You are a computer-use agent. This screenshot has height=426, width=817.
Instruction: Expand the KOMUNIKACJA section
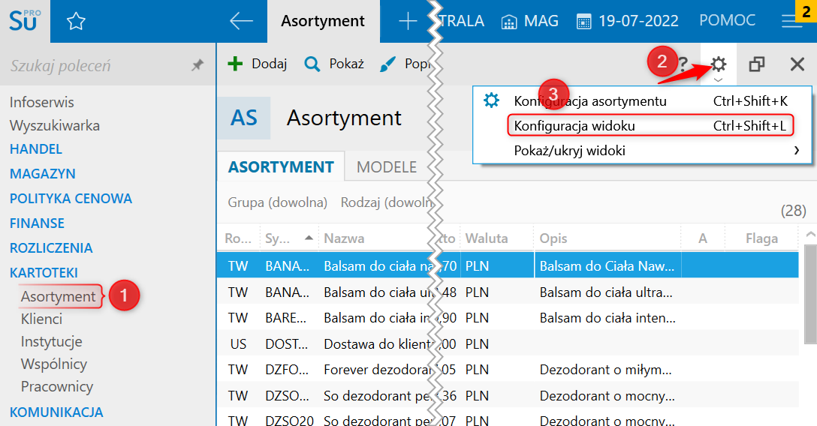pyautogui.click(x=56, y=412)
